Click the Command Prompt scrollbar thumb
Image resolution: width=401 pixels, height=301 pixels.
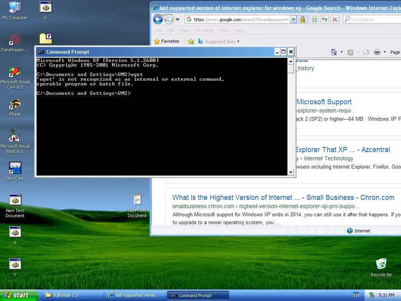291,69
